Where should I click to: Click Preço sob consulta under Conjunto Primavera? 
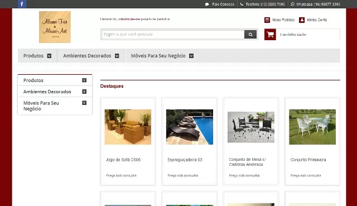(306, 176)
